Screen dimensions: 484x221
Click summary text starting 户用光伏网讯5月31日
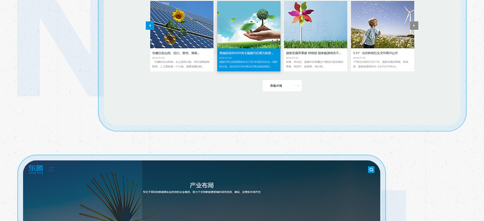pos(382,64)
